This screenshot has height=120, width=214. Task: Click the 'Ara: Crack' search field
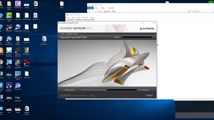tap(203, 11)
